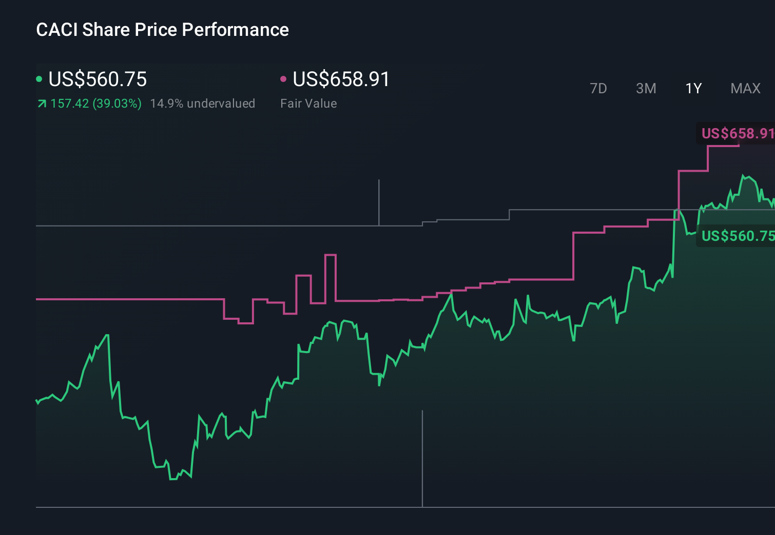This screenshot has height=535, width=775.
Task: Switch to the 7D time range
Action: point(598,88)
